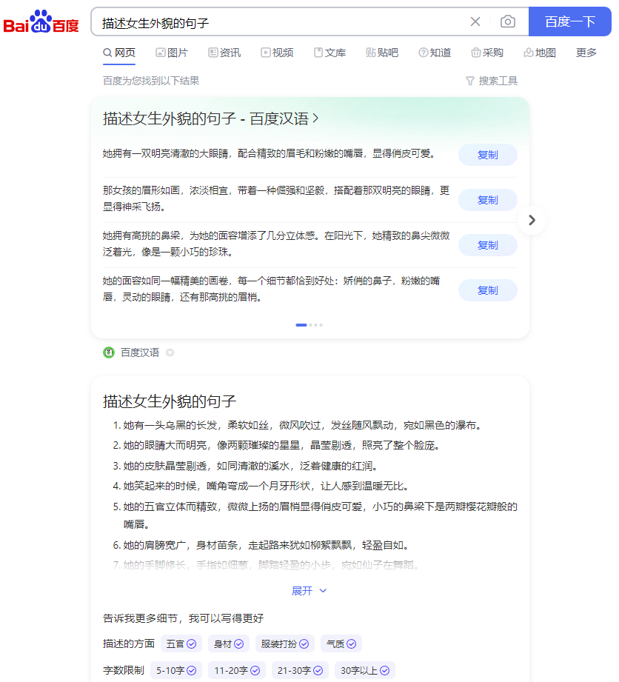Click the 百度一下 search button
Screen dimensions: 619x682
[x=570, y=21]
